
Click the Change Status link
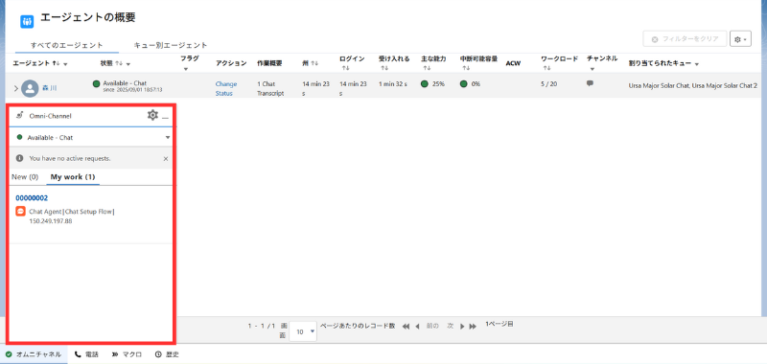click(226, 88)
